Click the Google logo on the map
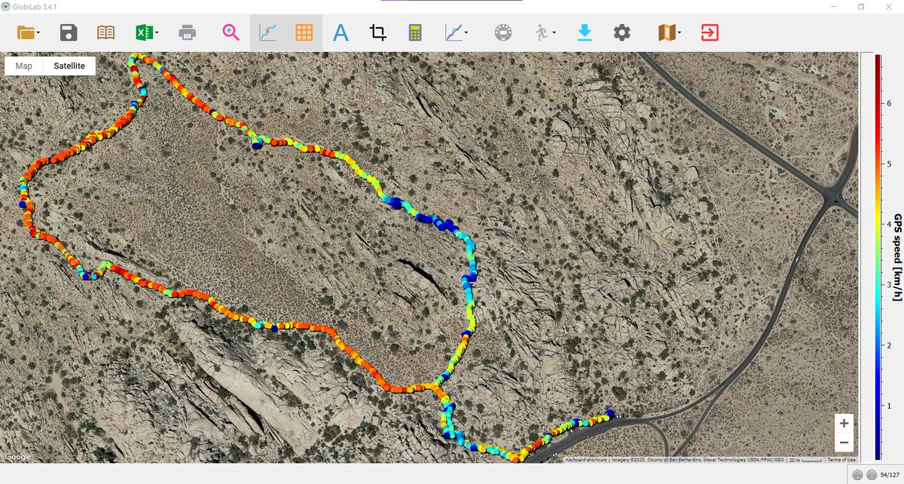904x484 pixels. tap(17, 457)
